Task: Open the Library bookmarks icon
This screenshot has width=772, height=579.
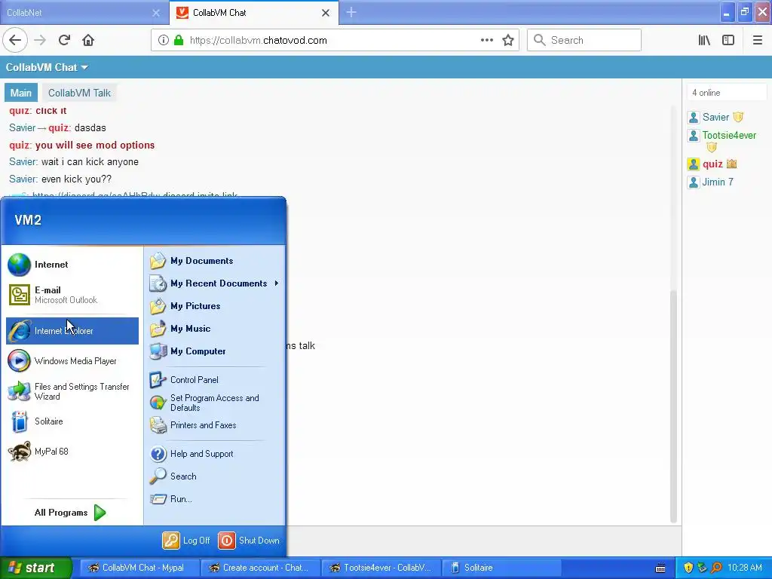Action: (704, 40)
